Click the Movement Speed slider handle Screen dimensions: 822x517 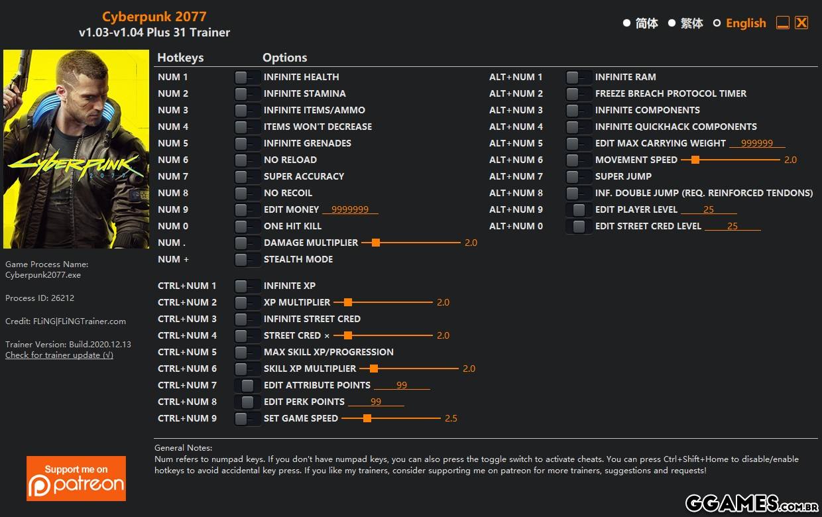pyautogui.click(x=695, y=160)
